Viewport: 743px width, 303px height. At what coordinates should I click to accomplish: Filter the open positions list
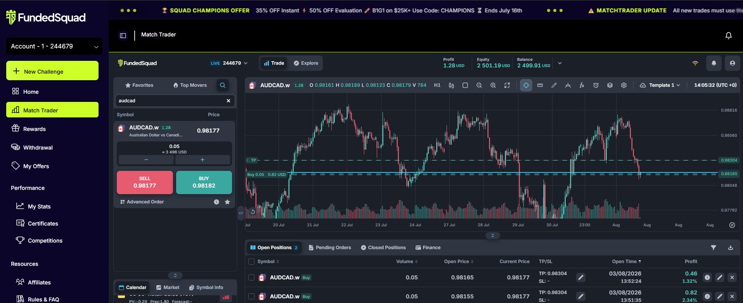714,248
